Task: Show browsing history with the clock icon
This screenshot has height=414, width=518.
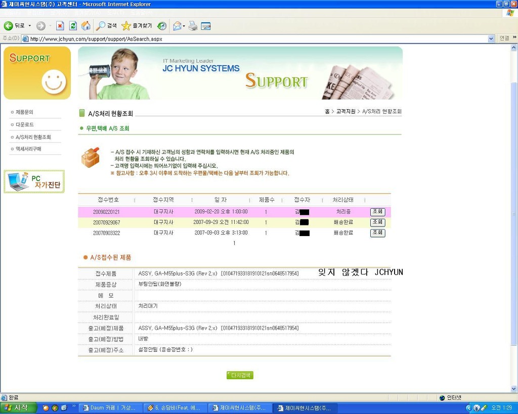Action: (162, 26)
